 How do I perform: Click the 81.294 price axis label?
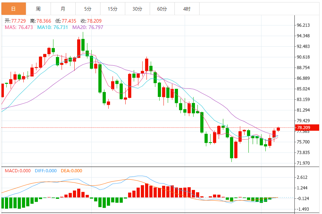(303, 110)
